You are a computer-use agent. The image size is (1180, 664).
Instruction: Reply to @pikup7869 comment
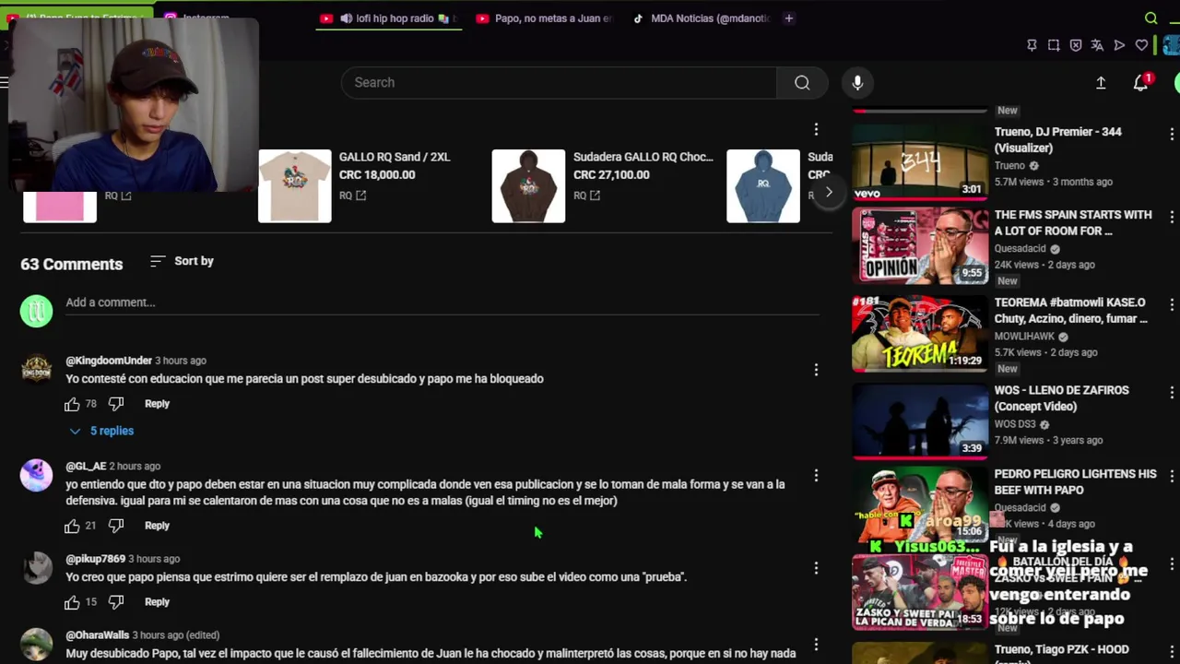pos(157,602)
